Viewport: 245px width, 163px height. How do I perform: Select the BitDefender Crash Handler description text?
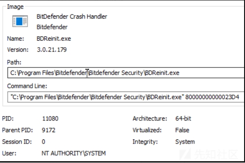tap(72, 17)
